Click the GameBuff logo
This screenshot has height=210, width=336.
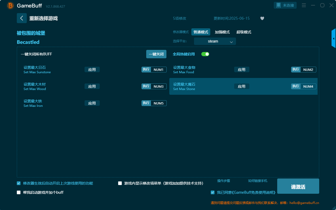coord(10,5)
